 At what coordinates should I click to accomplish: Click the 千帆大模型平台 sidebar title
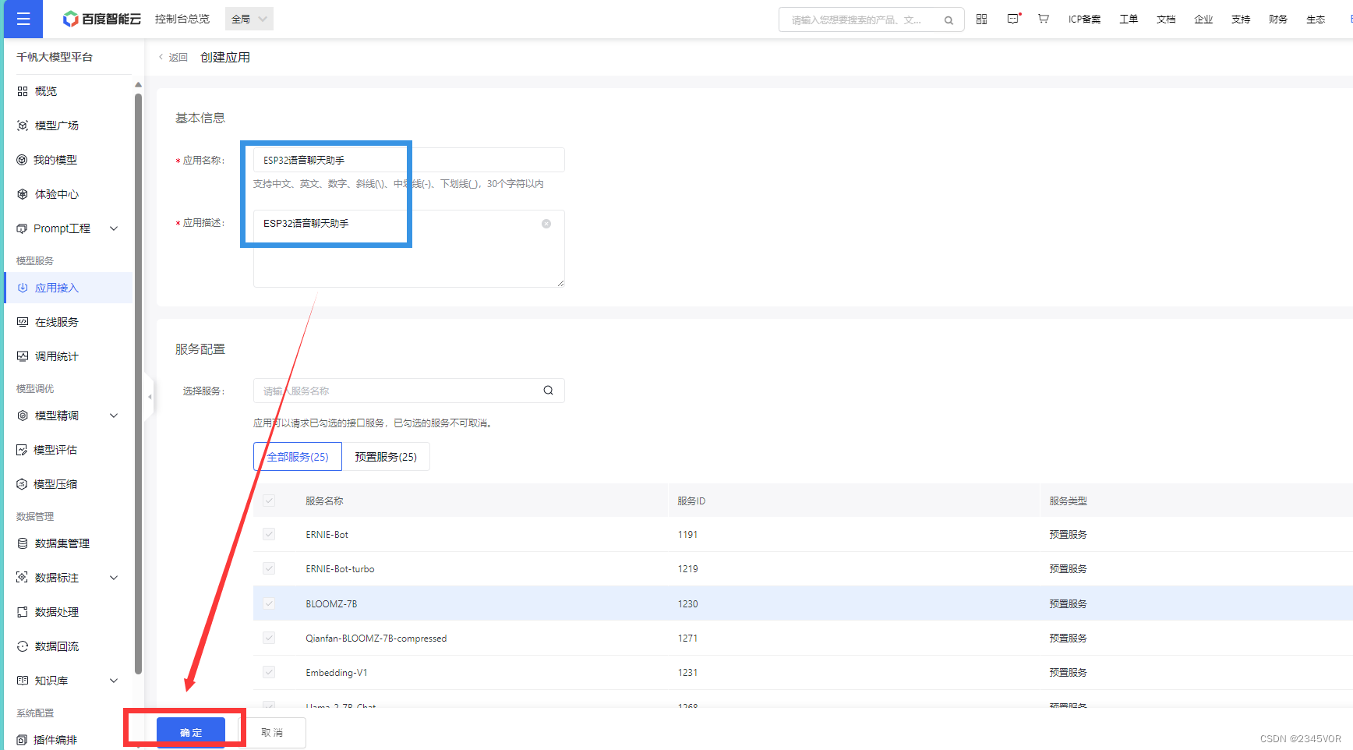coord(55,57)
